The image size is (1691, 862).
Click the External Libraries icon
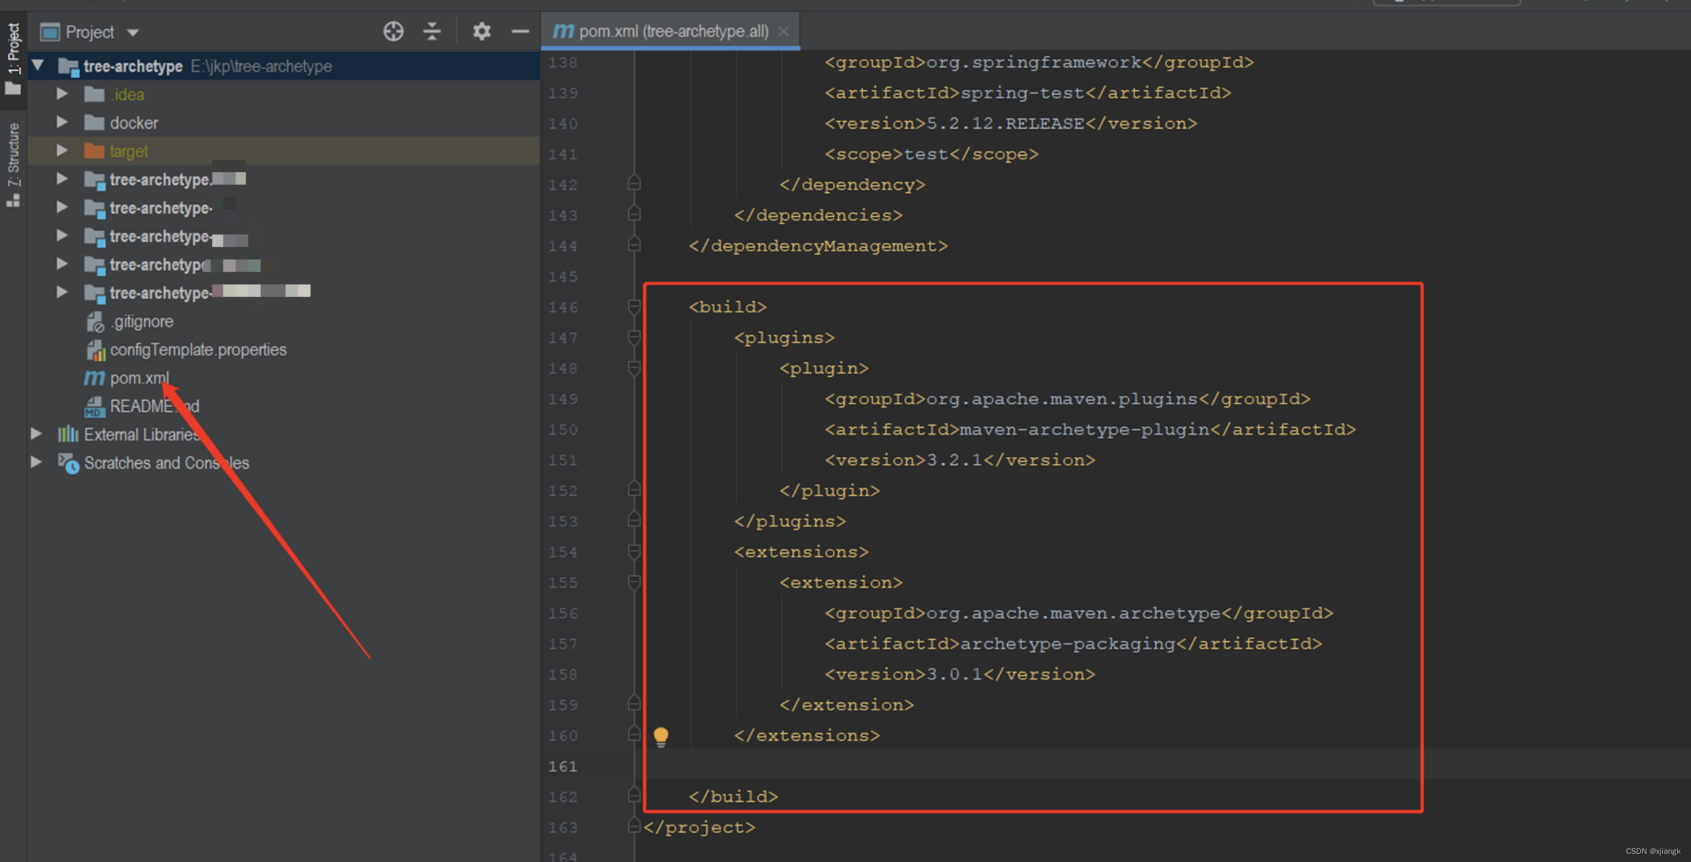(67, 434)
